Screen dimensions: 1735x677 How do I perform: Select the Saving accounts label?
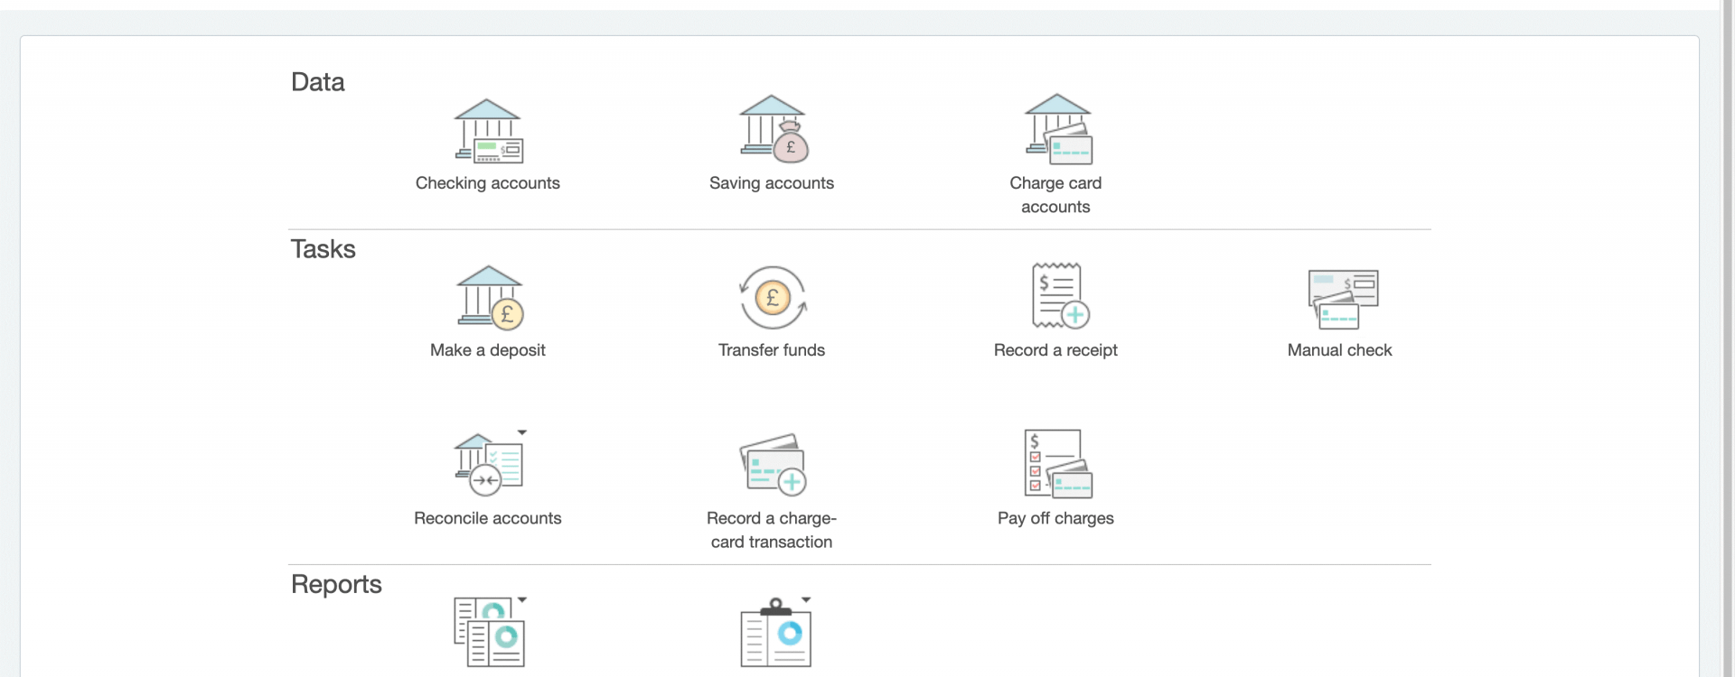[x=772, y=183]
